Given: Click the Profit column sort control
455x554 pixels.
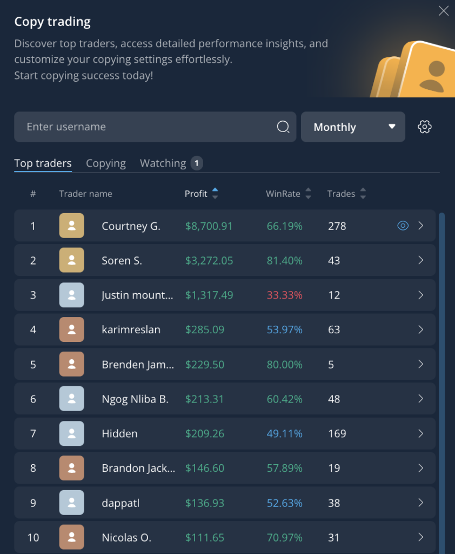Looking at the screenshot, I should [215, 193].
